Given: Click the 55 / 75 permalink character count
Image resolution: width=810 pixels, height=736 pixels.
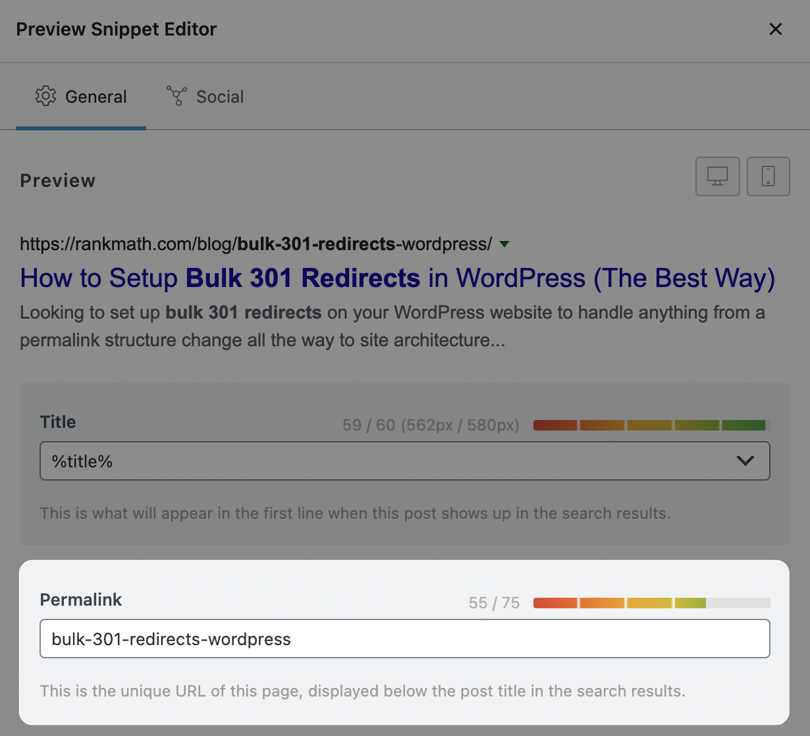Looking at the screenshot, I should (x=494, y=603).
